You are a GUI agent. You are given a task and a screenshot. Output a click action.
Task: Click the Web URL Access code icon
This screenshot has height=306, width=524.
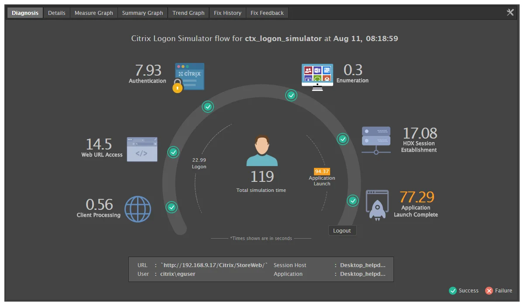tap(142, 149)
